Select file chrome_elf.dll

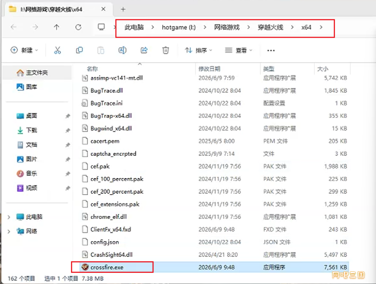[109, 217]
